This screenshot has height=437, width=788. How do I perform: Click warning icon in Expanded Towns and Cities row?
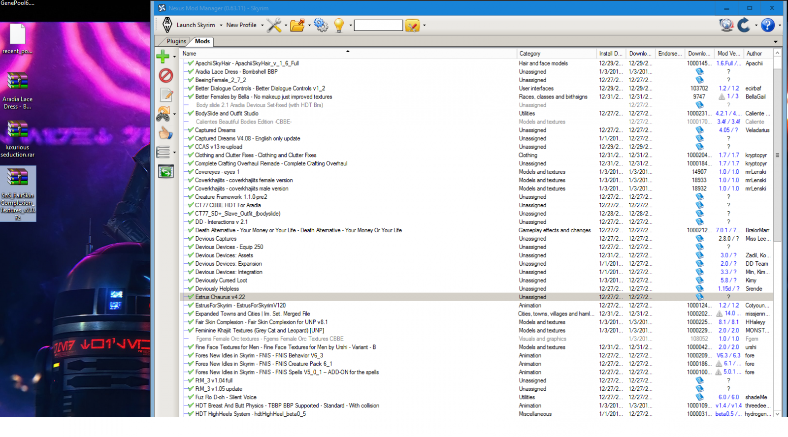click(720, 313)
